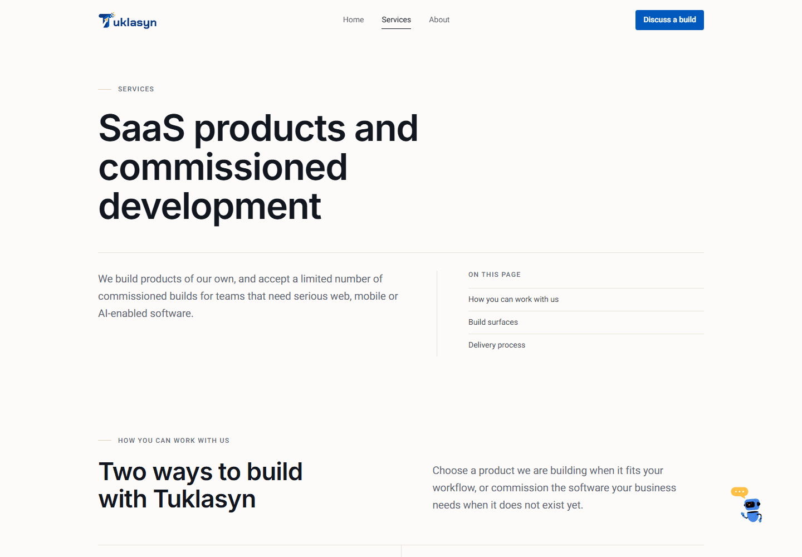Click the HOW YOU CAN WORK WITH US label
This screenshot has height=557, width=802.
[x=174, y=441]
